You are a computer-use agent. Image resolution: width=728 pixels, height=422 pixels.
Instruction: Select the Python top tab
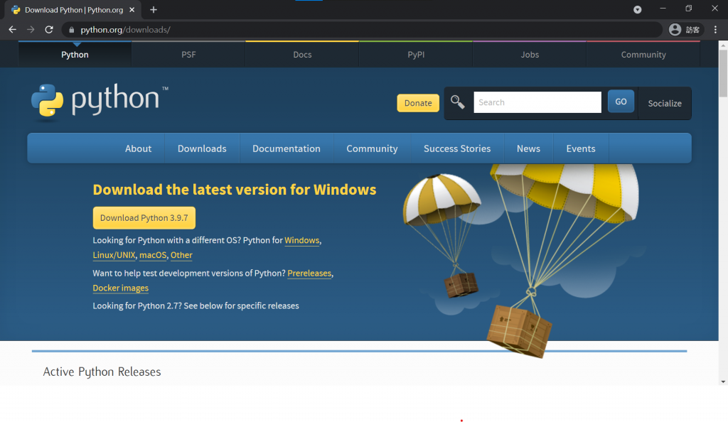click(75, 55)
